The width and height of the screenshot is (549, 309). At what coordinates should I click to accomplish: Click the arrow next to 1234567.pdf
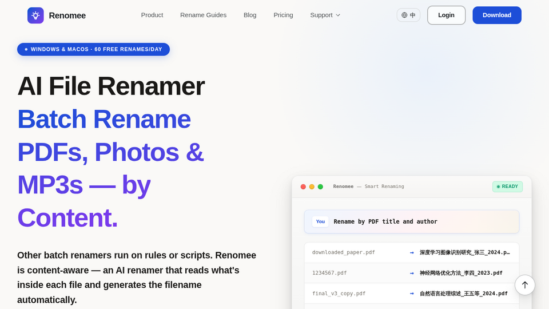[412, 274]
